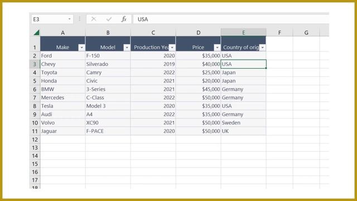The width and height of the screenshot is (357, 201).
Task: Select the Camry cell
Action: [108, 73]
